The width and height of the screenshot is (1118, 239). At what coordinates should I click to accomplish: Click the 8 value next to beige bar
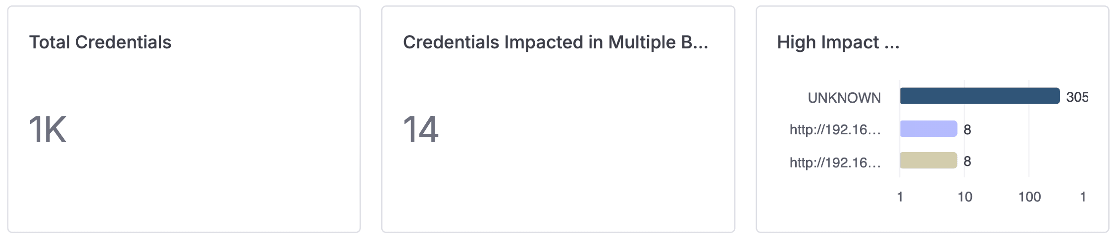[967, 161]
